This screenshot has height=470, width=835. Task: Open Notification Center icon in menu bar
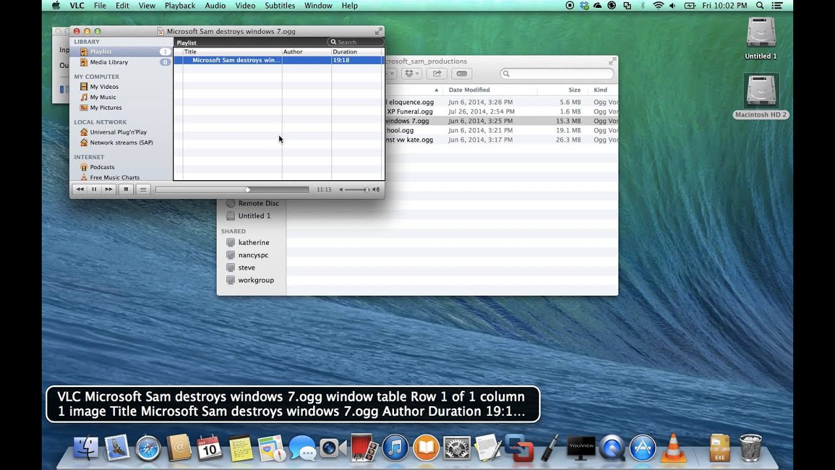[x=778, y=5]
